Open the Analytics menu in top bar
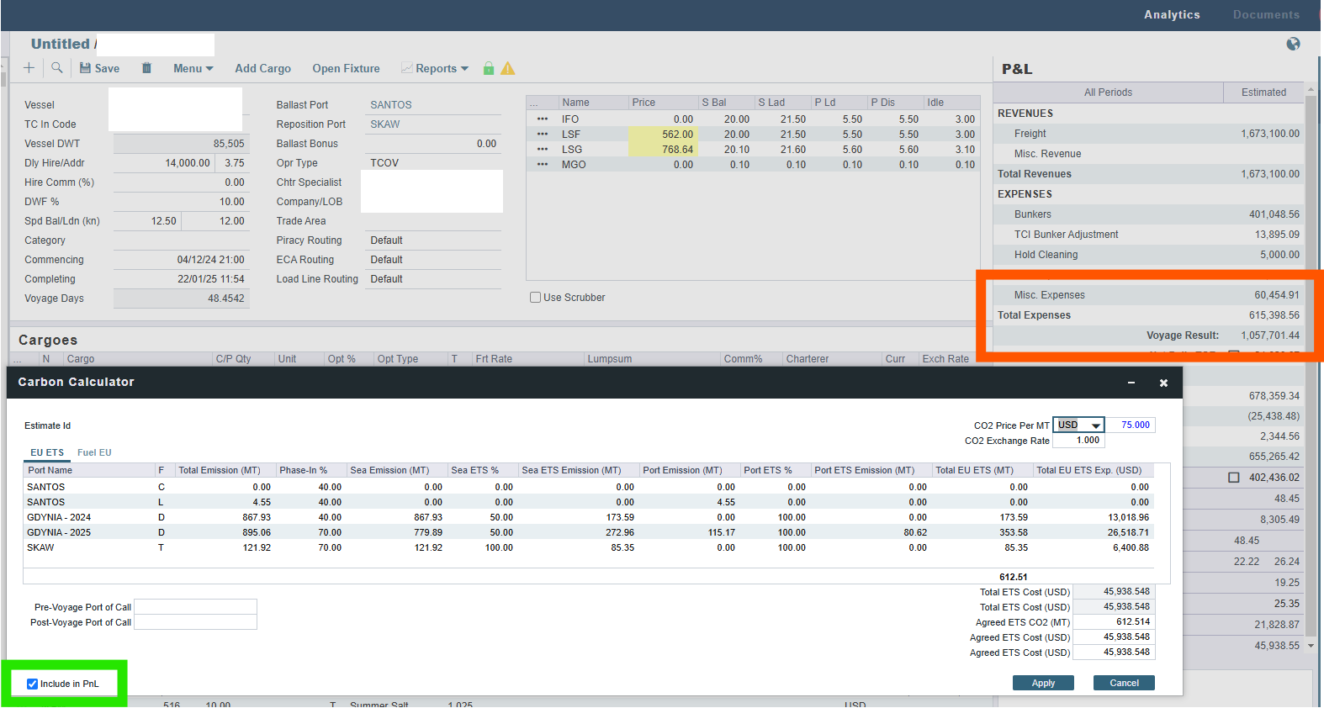 pos(1172,14)
